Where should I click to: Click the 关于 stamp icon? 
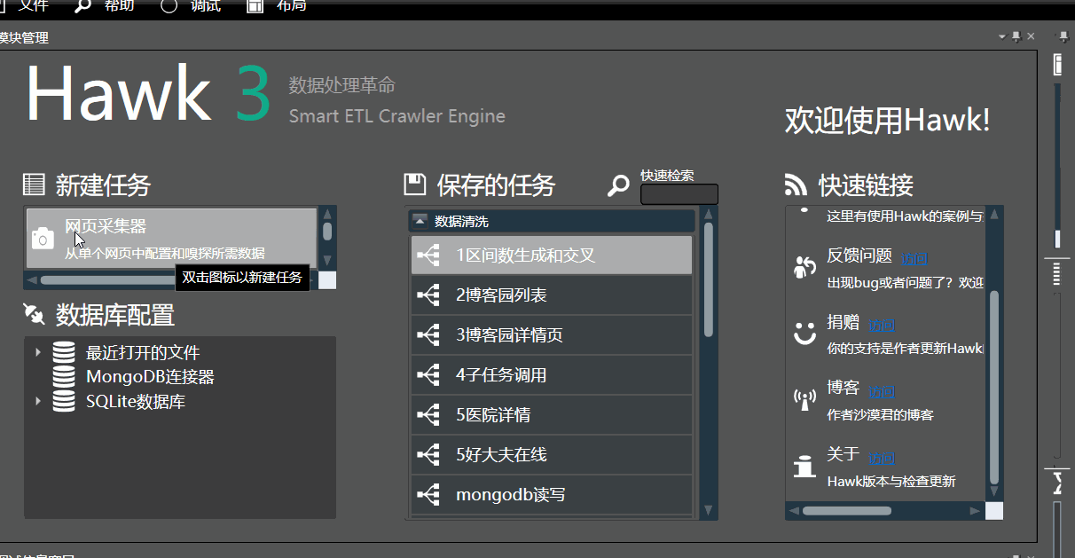click(x=804, y=466)
